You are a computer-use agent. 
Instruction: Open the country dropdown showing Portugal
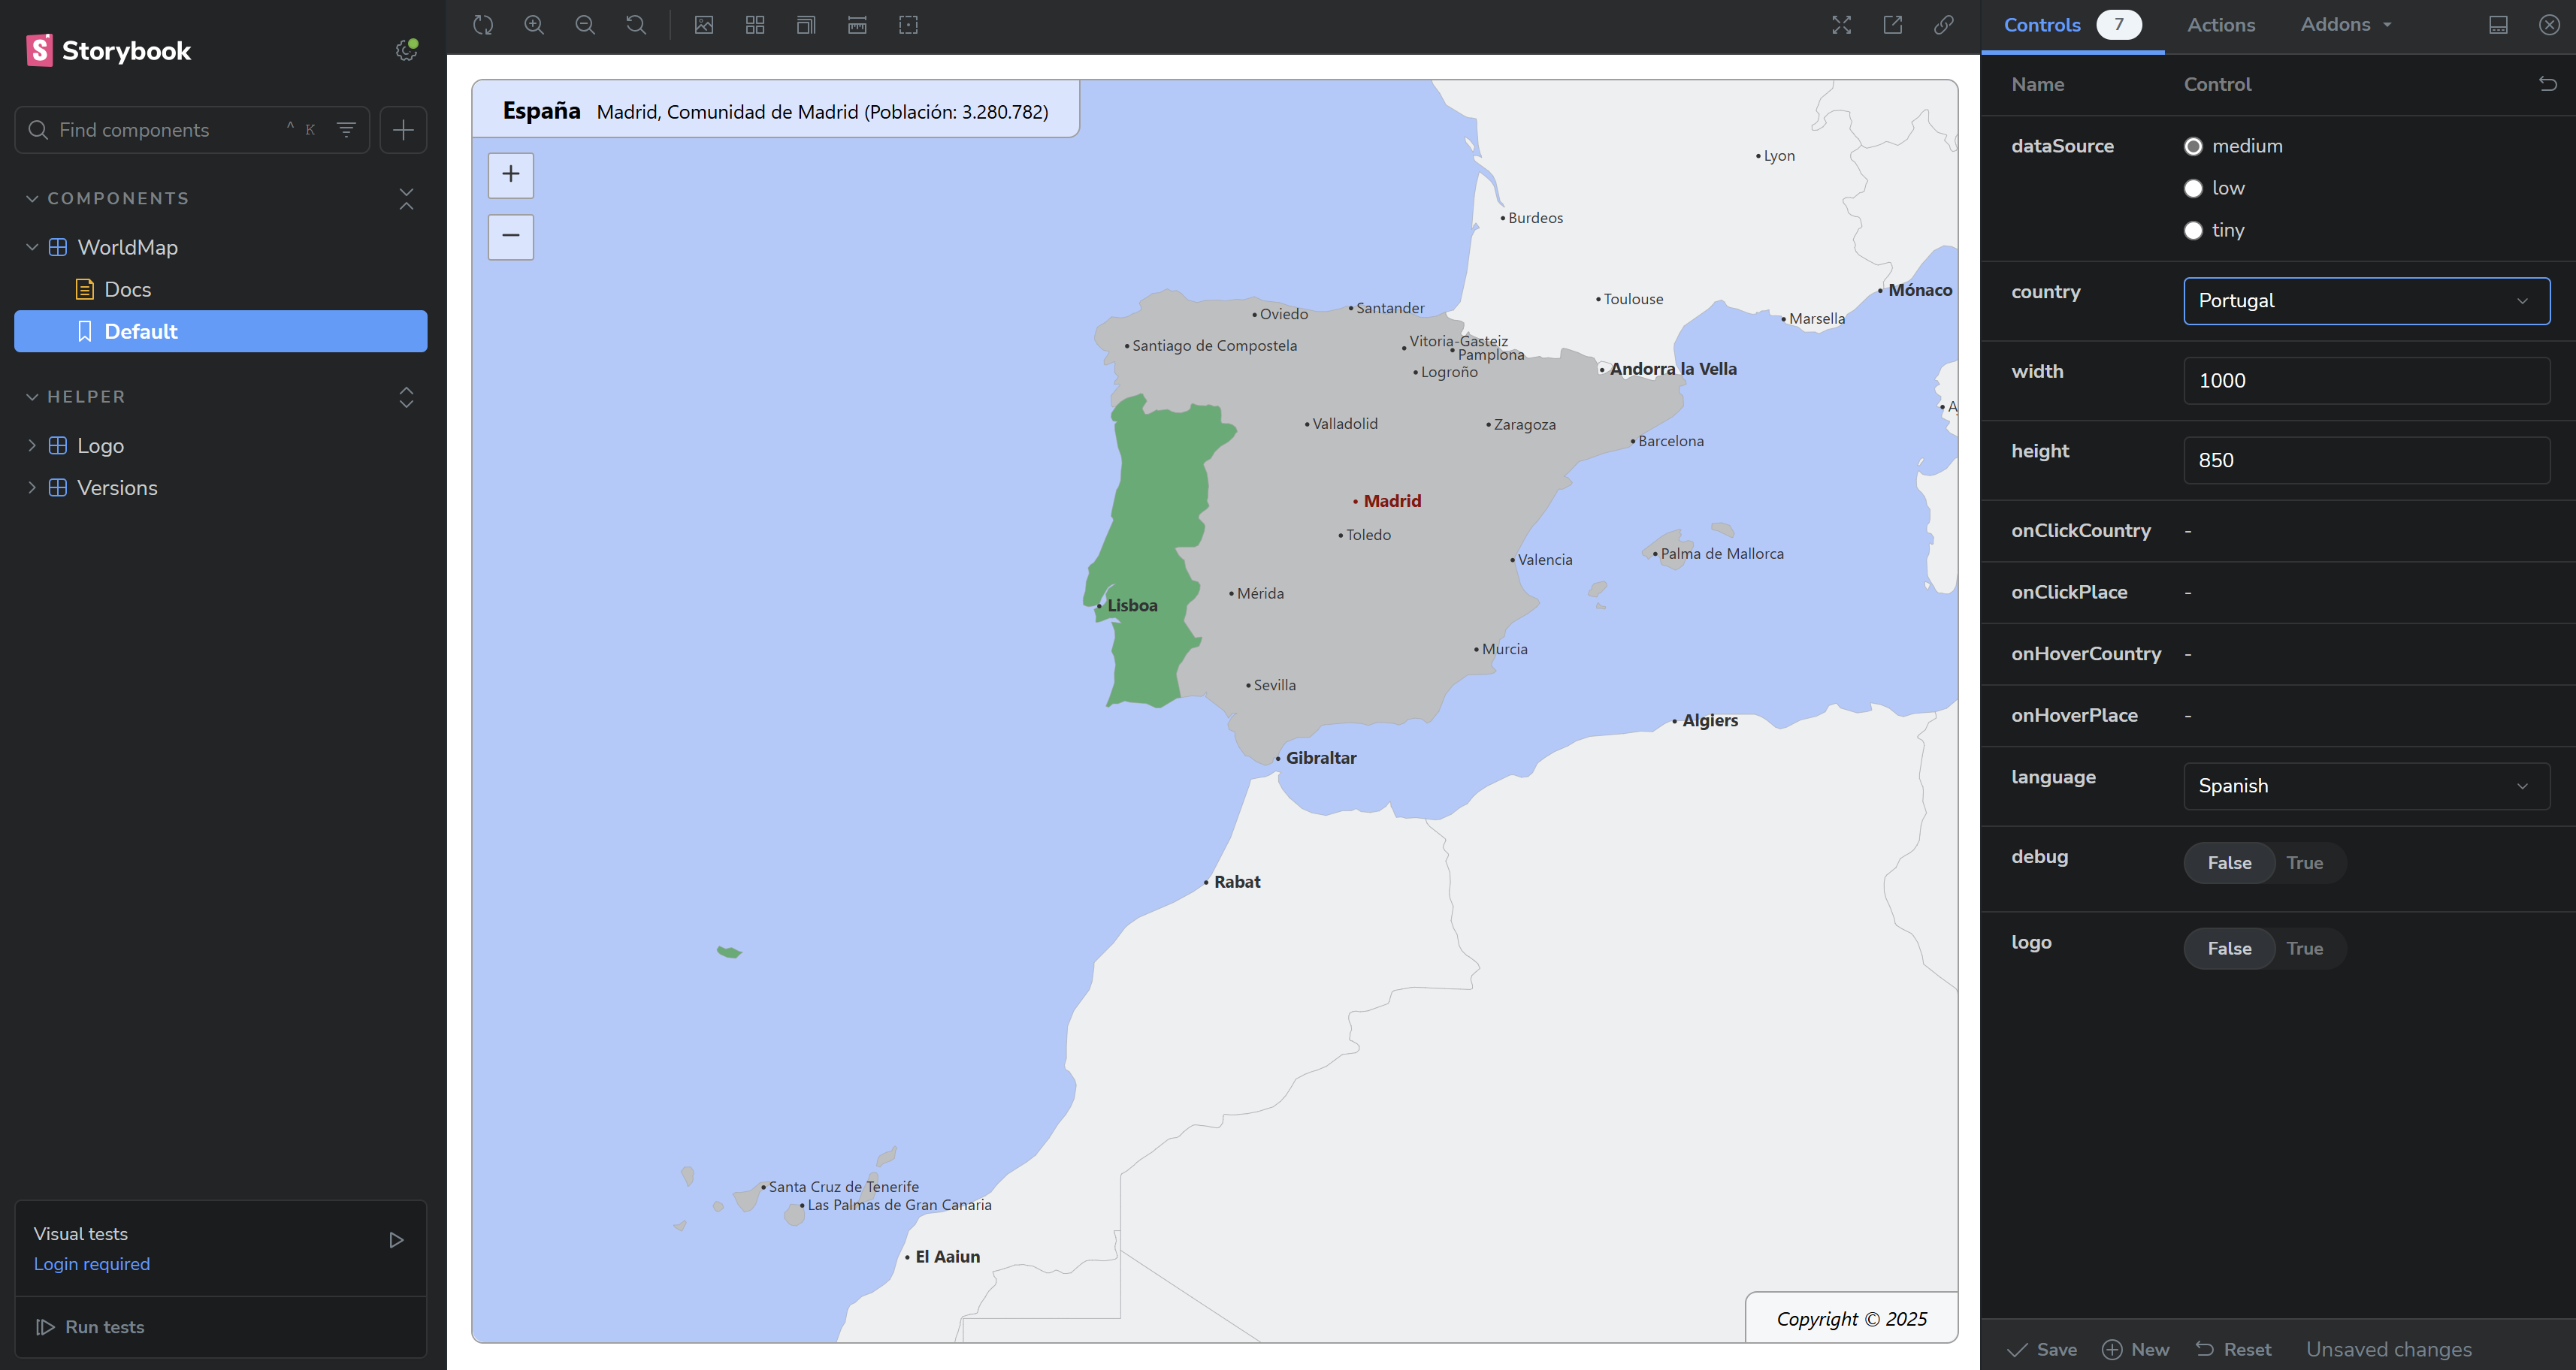pyautogui.click(x=2366, y=300)
